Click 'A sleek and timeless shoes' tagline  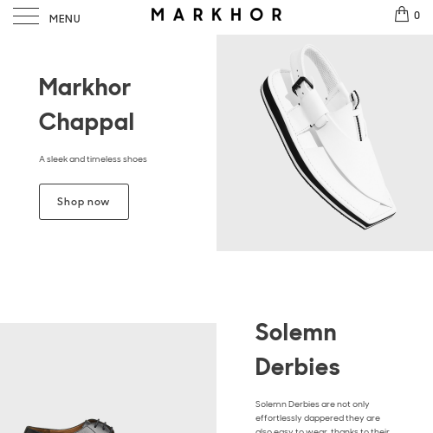(93, 159)
